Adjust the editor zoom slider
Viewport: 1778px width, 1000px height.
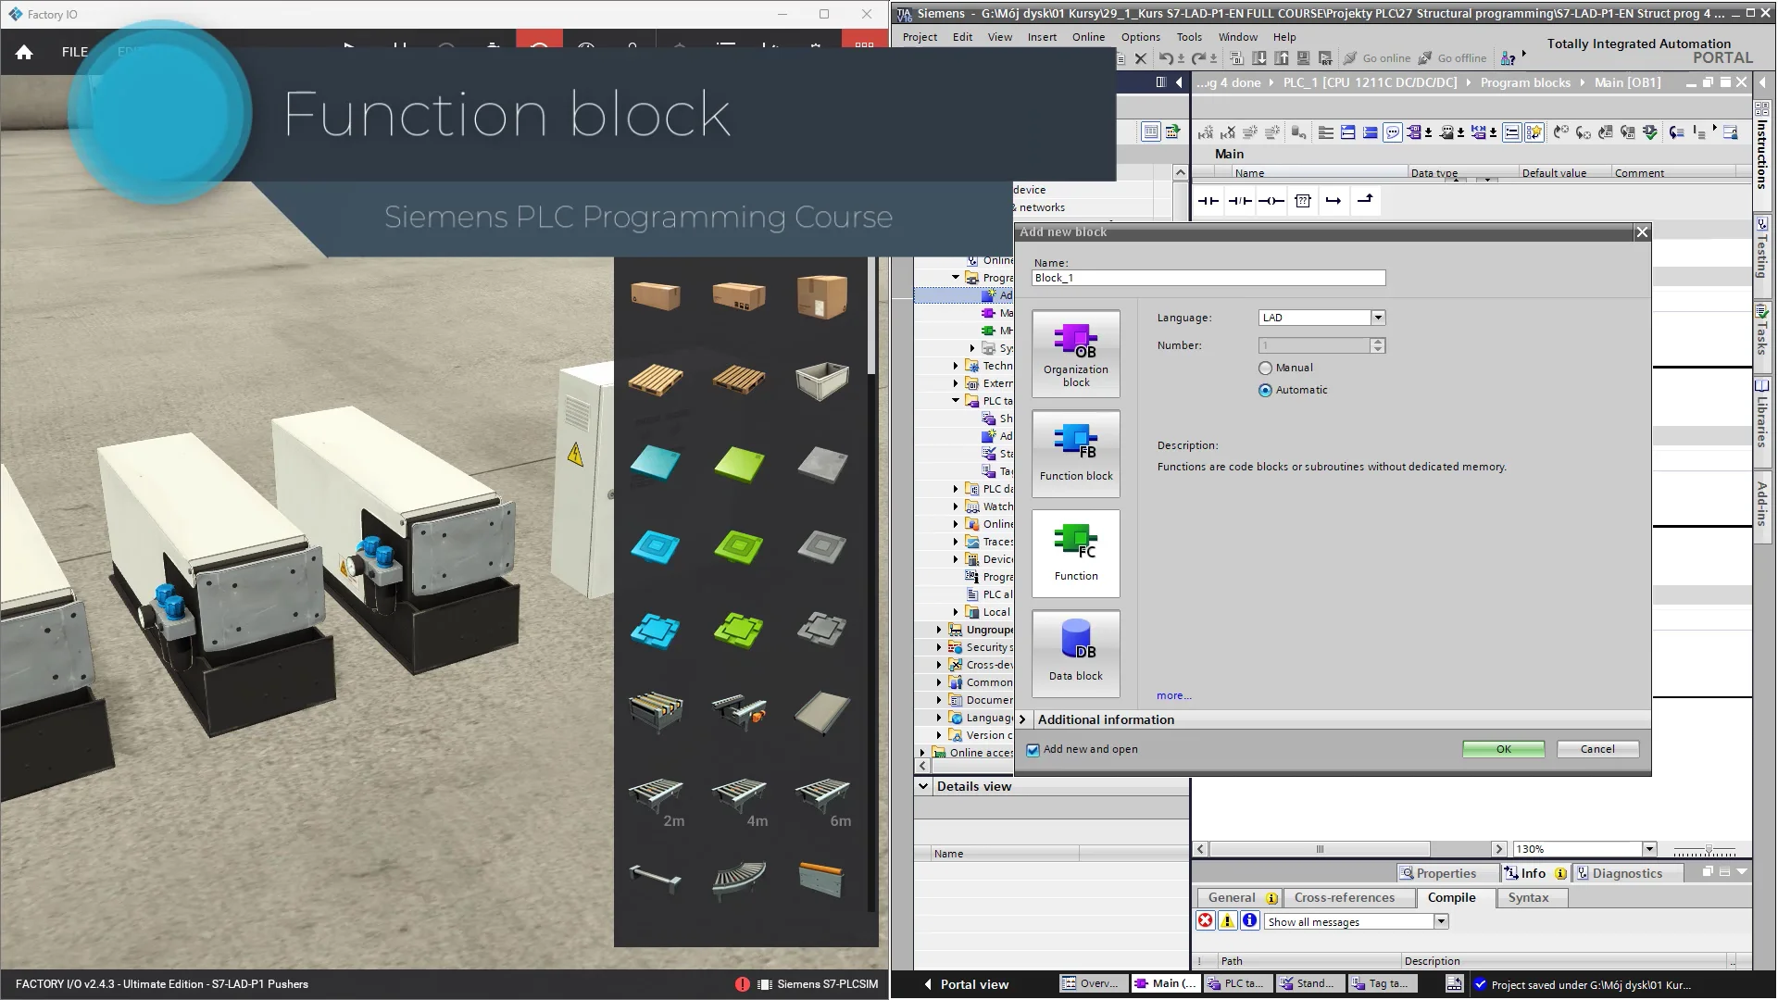(x=1709, y=850)
